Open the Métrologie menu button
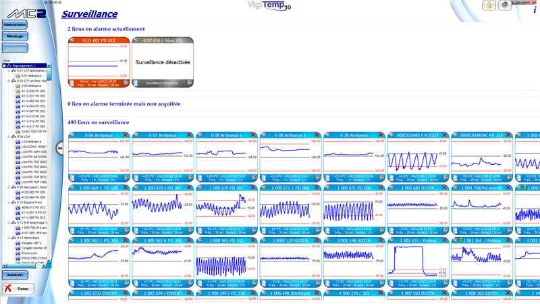The width and height of the screenshot is (540, 304). 15,36
